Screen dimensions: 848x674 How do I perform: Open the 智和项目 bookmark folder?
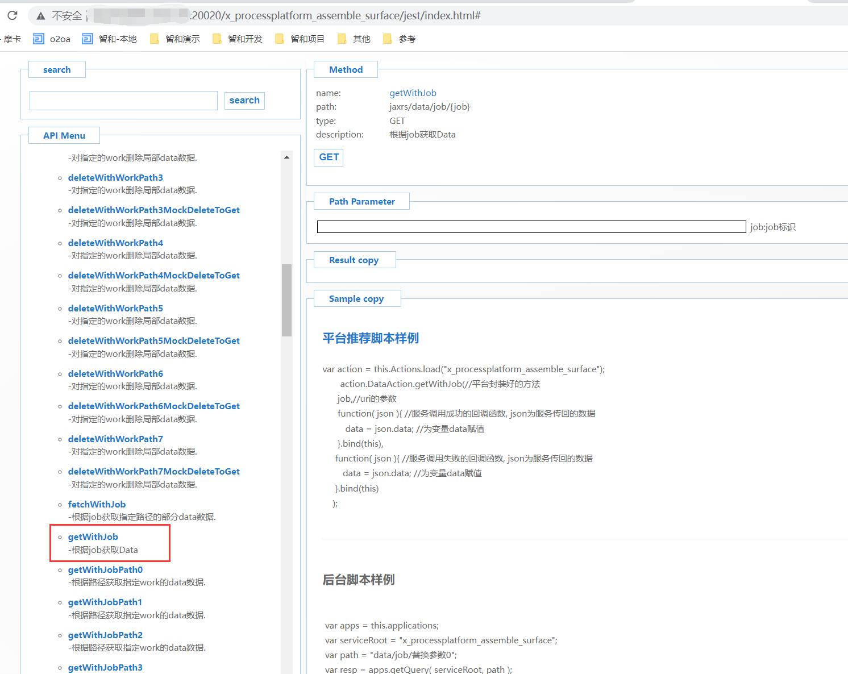pyautogui.click(x=300, y=39)
